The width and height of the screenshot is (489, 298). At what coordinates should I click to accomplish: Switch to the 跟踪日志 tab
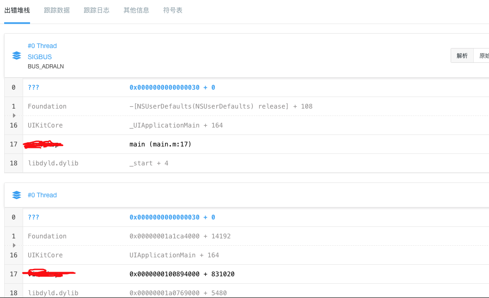pyautogui.click(x=96, y=10)
